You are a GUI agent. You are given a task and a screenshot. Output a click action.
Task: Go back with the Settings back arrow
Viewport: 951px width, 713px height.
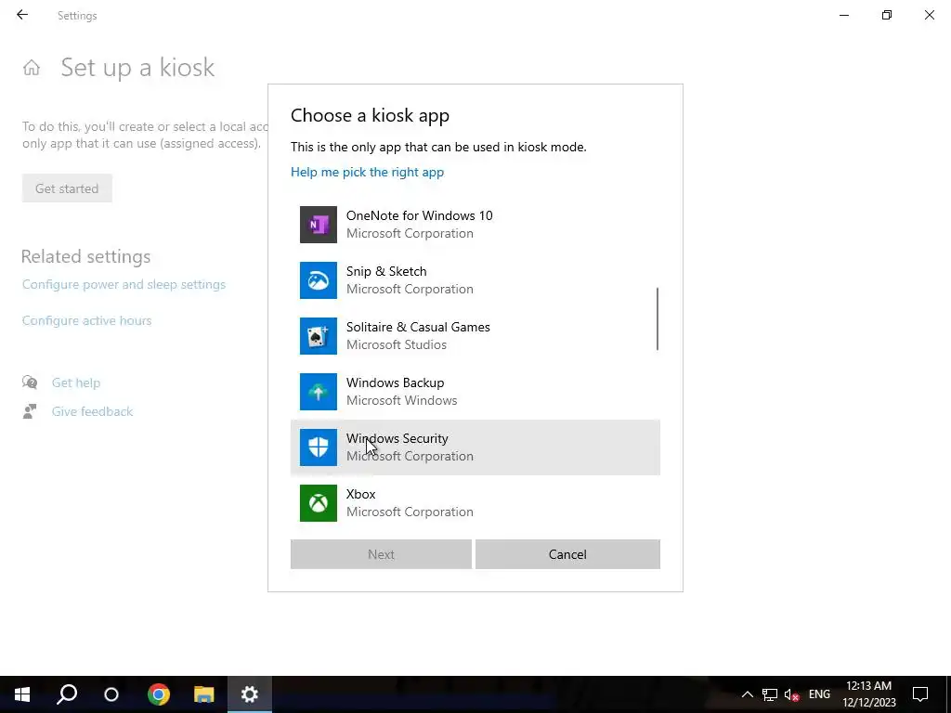(x=22, y=15)
